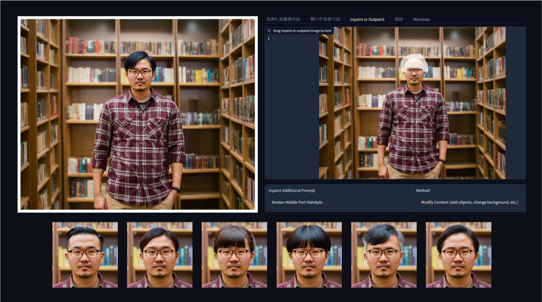
Task: Open the 圖片作為提示詞 tab
Action: pyautogui.click(x=325, y=19)
